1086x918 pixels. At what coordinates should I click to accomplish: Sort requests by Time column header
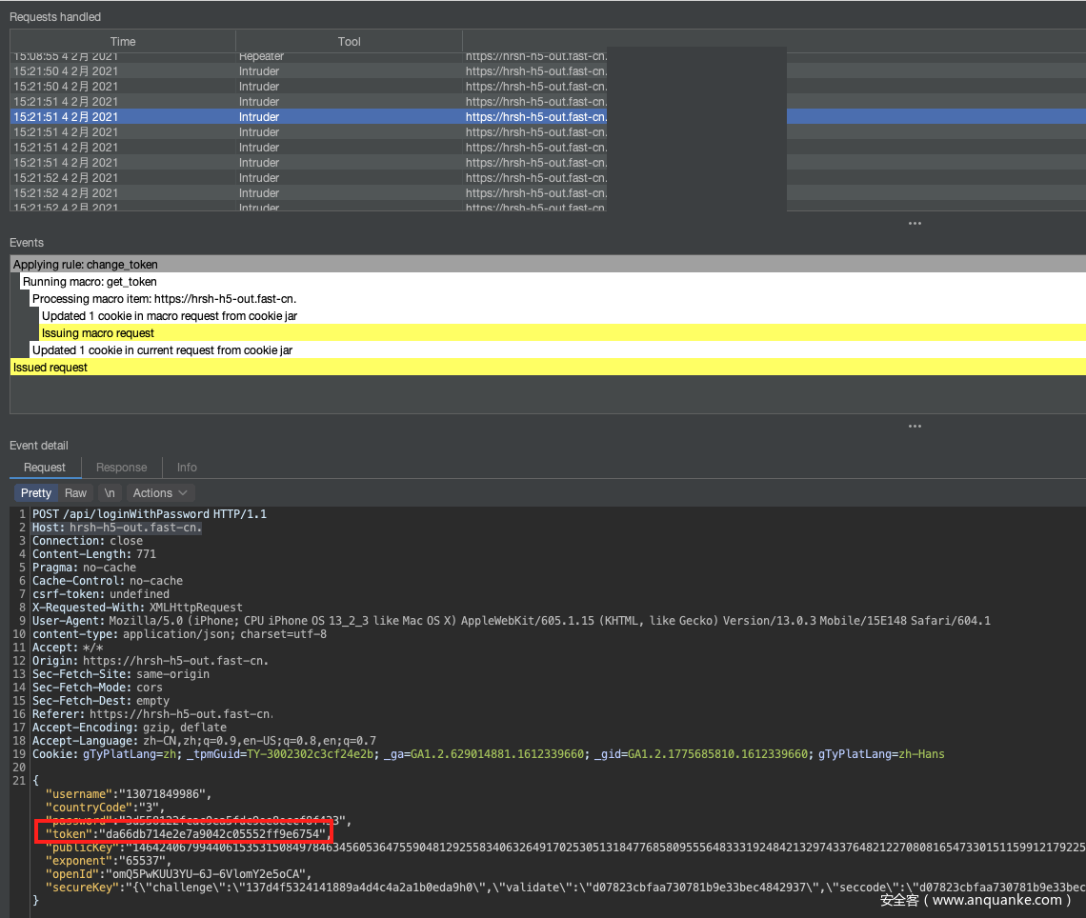click(123, 42)
